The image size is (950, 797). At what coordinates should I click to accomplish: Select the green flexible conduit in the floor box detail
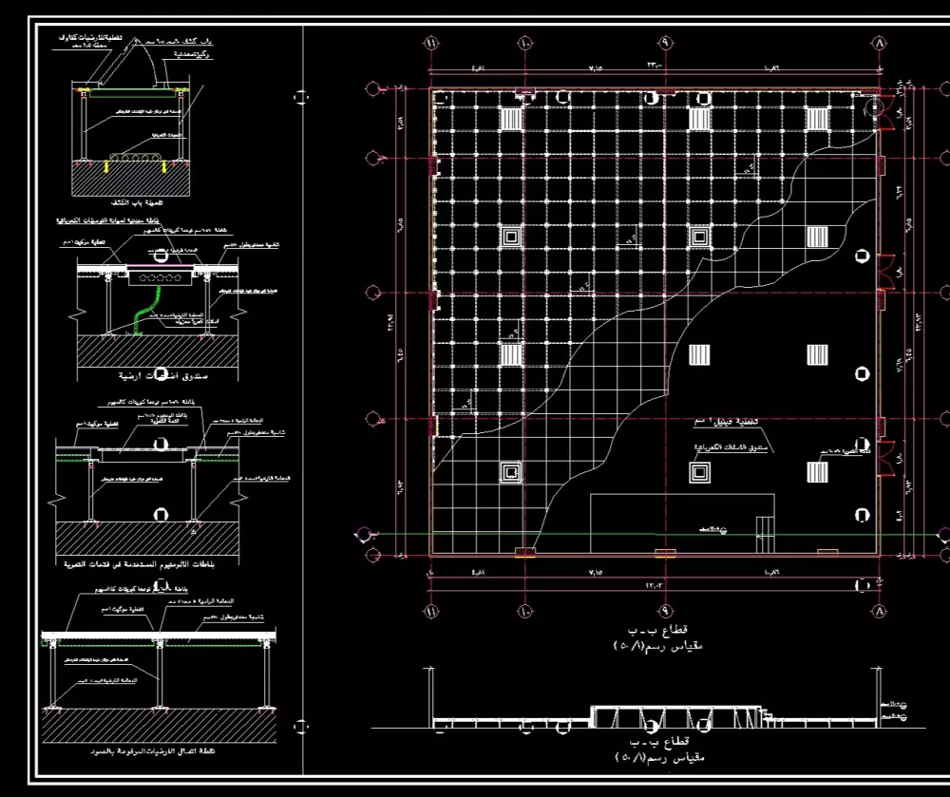[148, 310]
